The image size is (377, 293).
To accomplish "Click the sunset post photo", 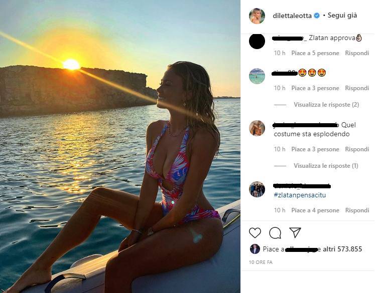I will tap(120, 146).
